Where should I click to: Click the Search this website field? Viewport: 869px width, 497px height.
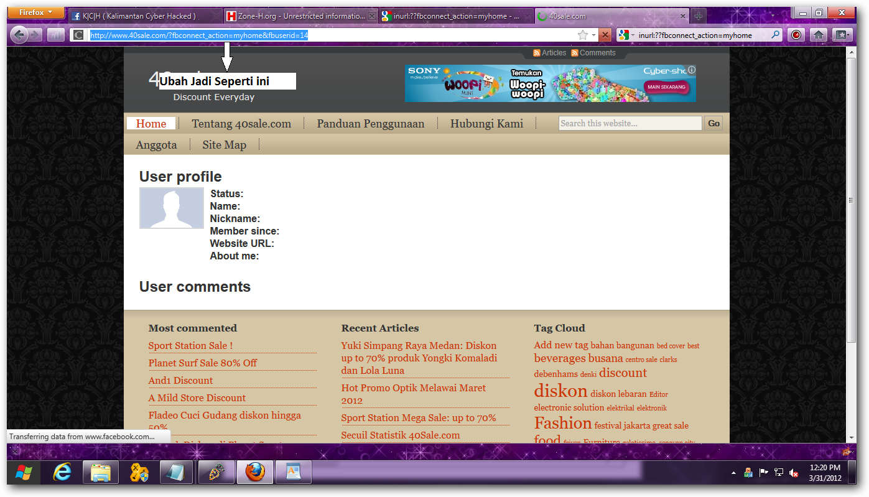(630, 123)
